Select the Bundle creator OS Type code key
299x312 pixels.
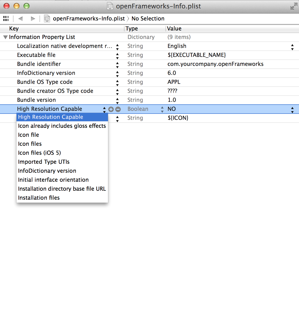pyautogui.click(x=55, y=91)
